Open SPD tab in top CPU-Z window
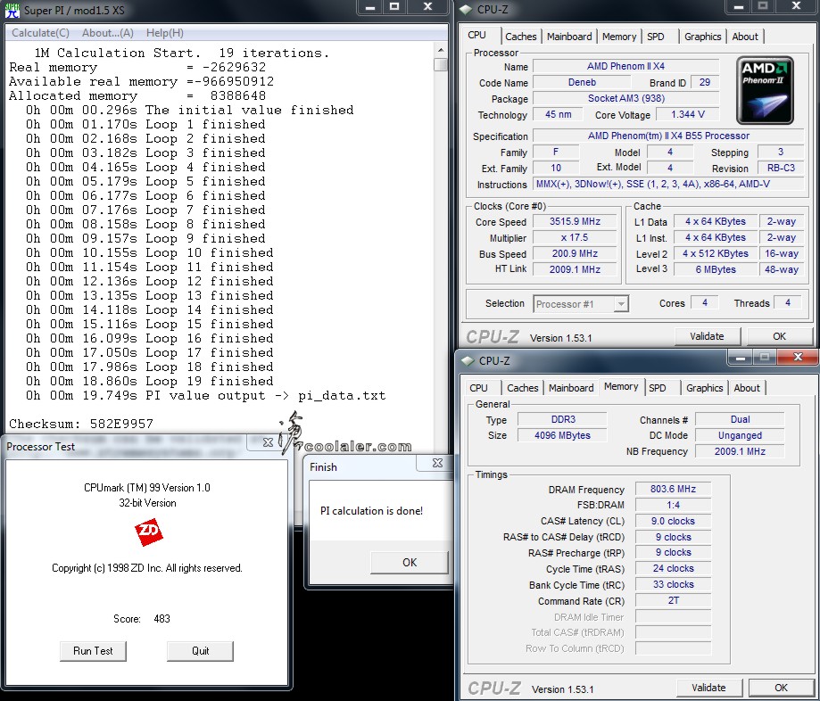 (x=656, y=37)
